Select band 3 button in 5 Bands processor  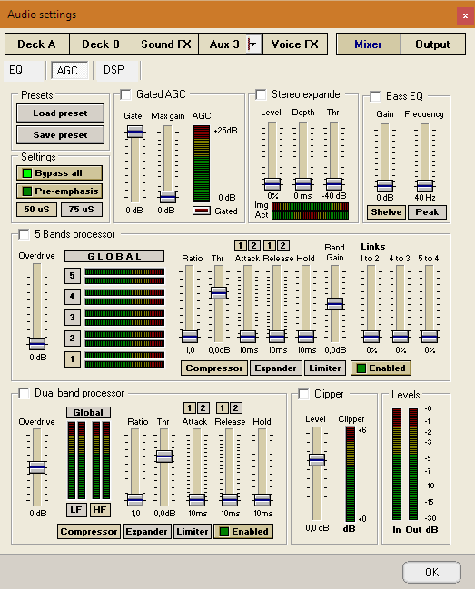[72, 318]
